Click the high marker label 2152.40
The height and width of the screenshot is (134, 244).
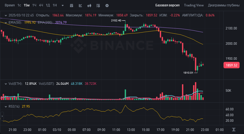116,21
